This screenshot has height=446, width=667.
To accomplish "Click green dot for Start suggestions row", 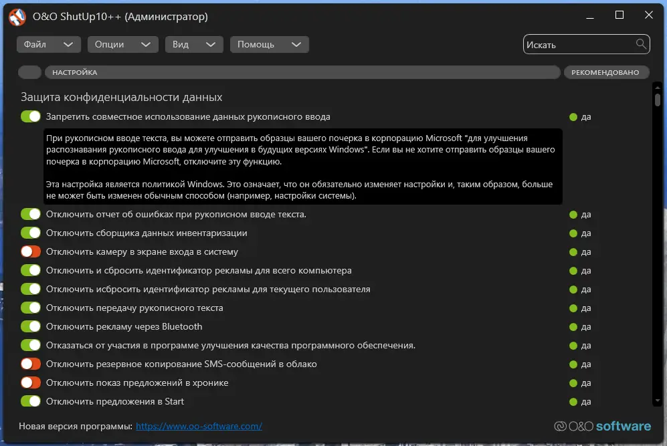I will coord(573,402).
